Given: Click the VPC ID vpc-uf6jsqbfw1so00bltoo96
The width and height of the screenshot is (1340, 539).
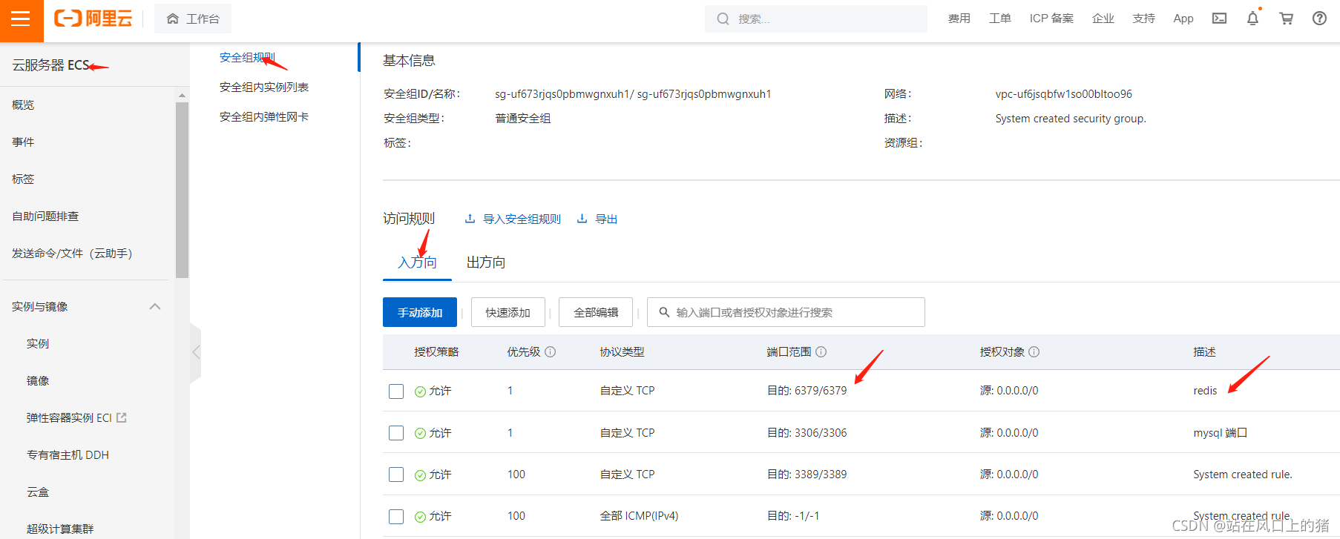Looking at the screenshot, I should (1064, 94).
